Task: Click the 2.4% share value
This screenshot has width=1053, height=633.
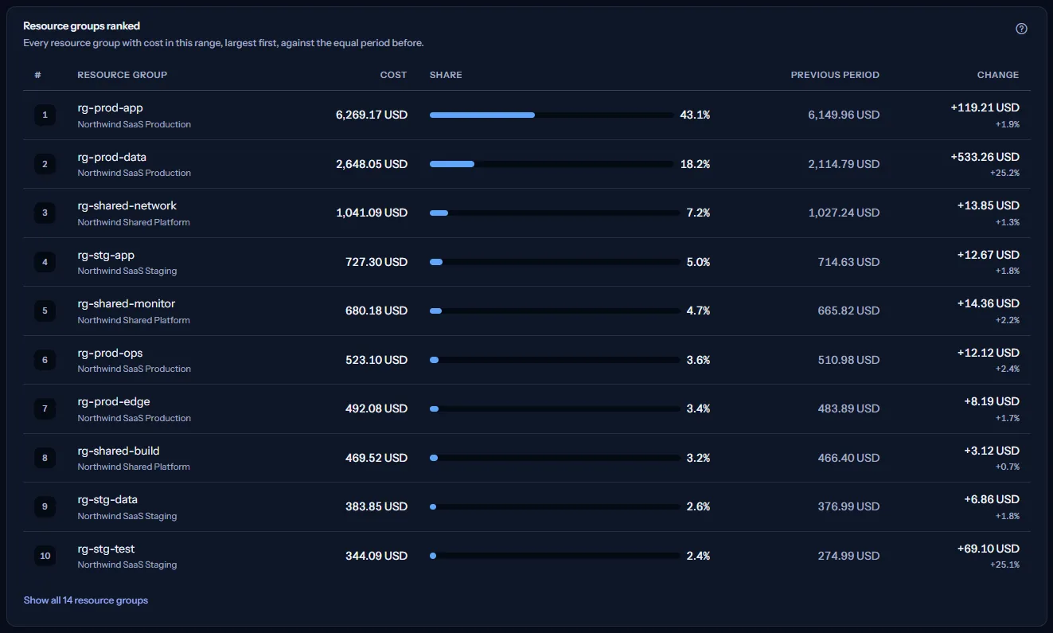Action: [698, 557]
